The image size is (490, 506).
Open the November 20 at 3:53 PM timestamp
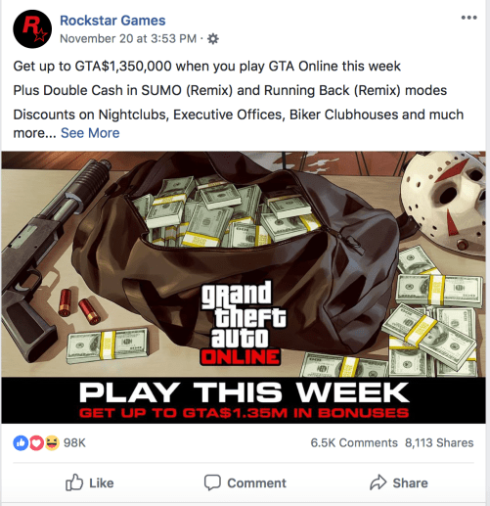(x=128, y=39)
